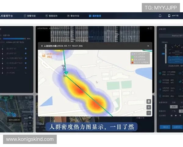Screen dimensions: 183x147
Task: Click the purple 0-1 人/平方米 legend swatch
Action: coord(132,54)
